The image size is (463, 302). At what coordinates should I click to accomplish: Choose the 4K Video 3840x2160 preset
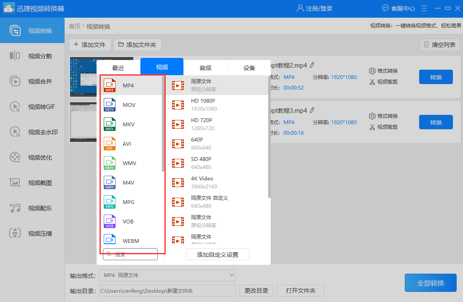click(217, 182)
